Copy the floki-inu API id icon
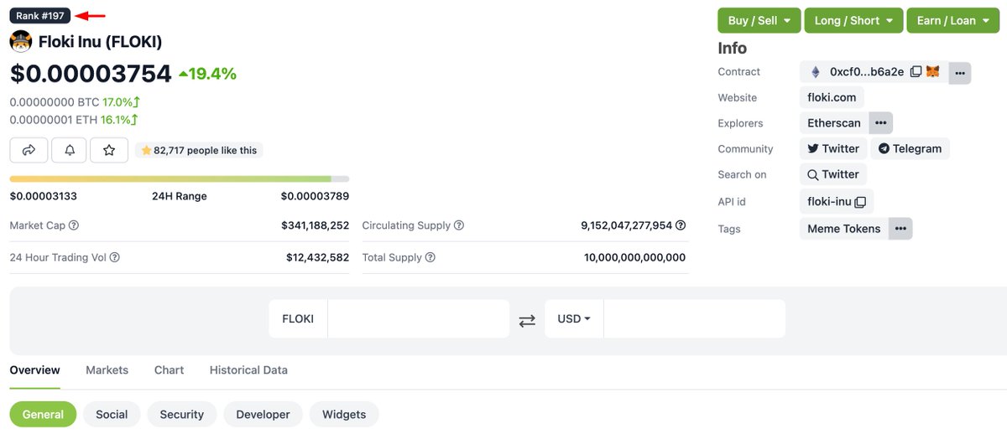1007x434 pixels. (x=860, y=202)
